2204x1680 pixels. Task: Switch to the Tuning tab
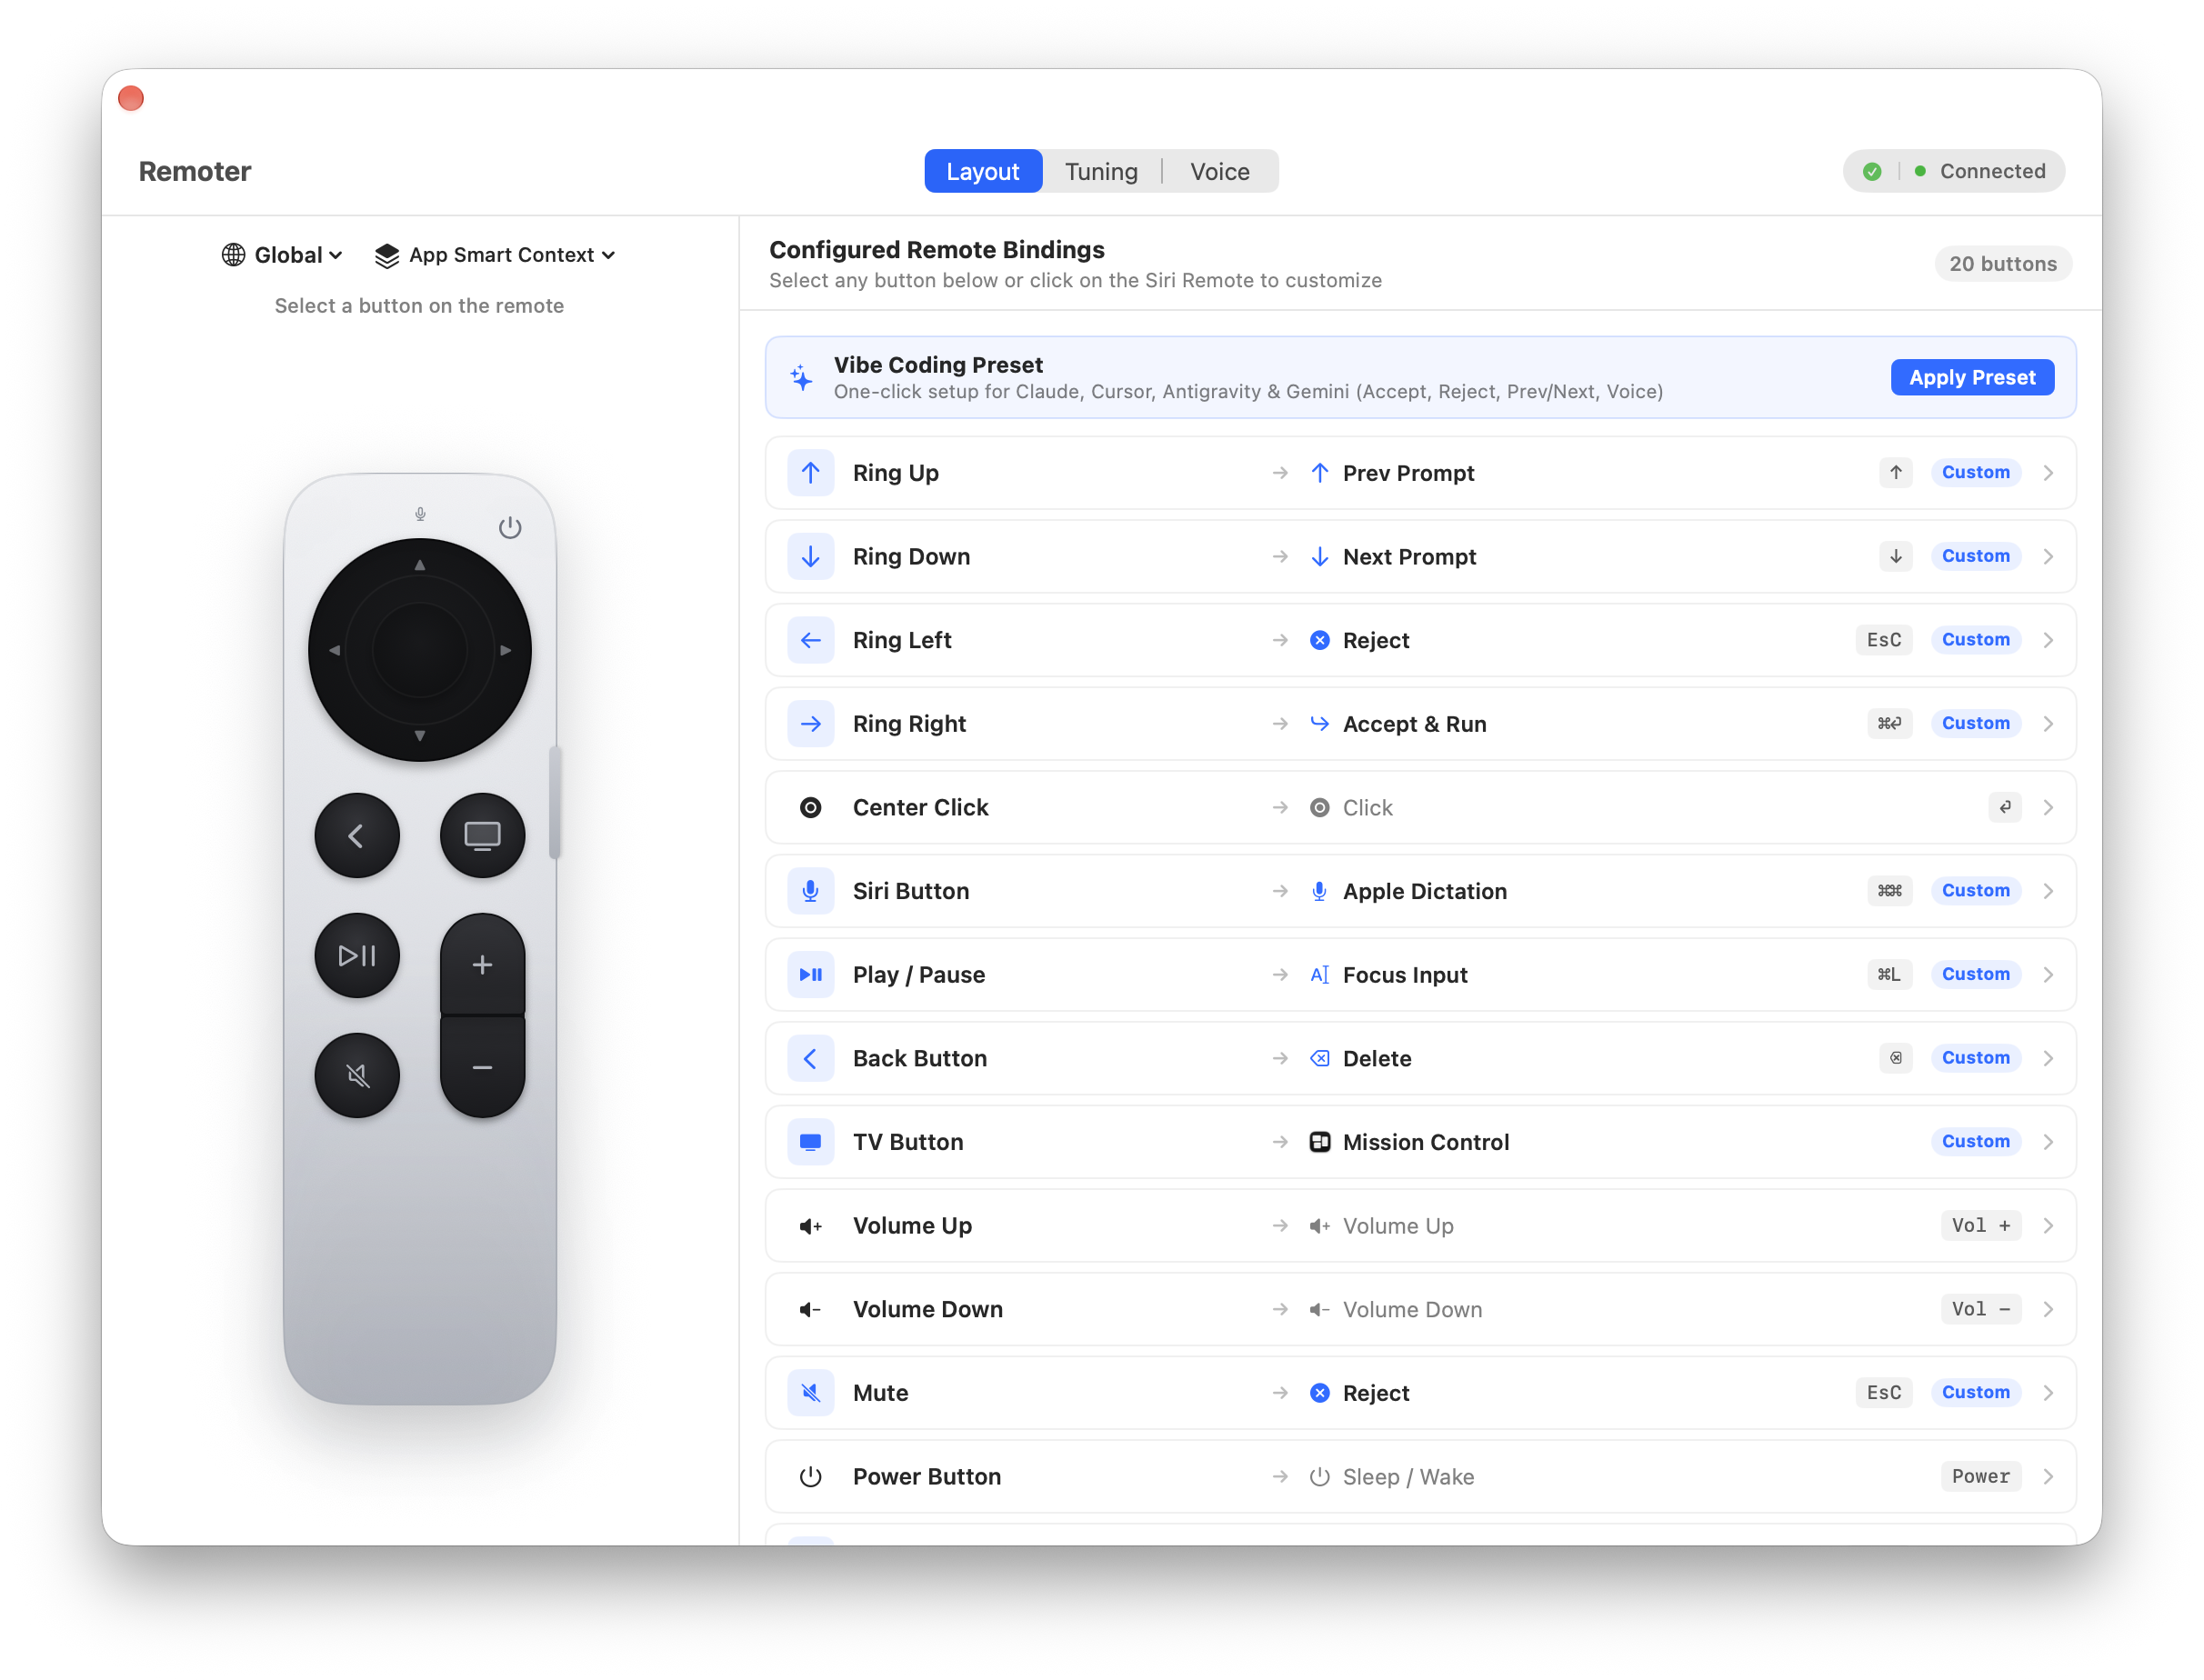1101,171
